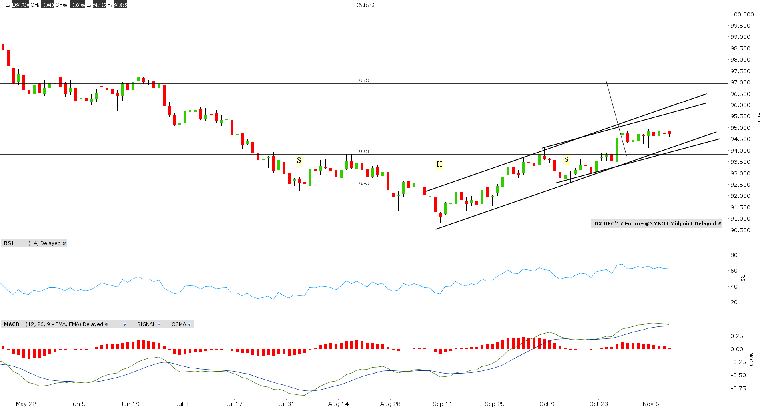Select the DX DEC'17 Futures@NYBOT Midpoint Delayed label
The image size is (766, 410).
click(655, 224)
